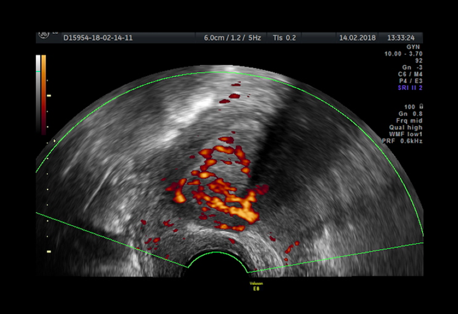Screen dimensions: 458x314
Task: Click the yellow marker beside the color bar
Action: click(48, 95)
